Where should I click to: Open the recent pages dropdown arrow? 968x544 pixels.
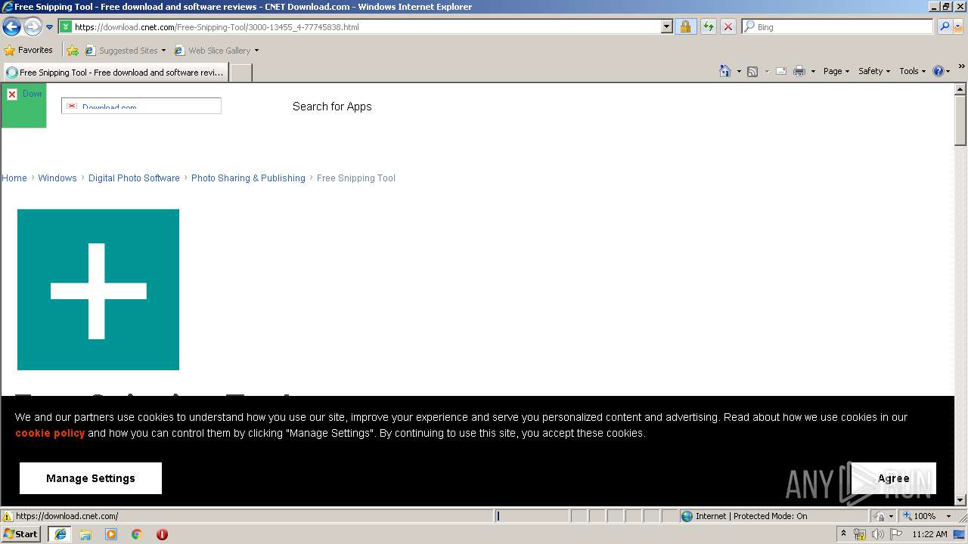tap(50, 27)
